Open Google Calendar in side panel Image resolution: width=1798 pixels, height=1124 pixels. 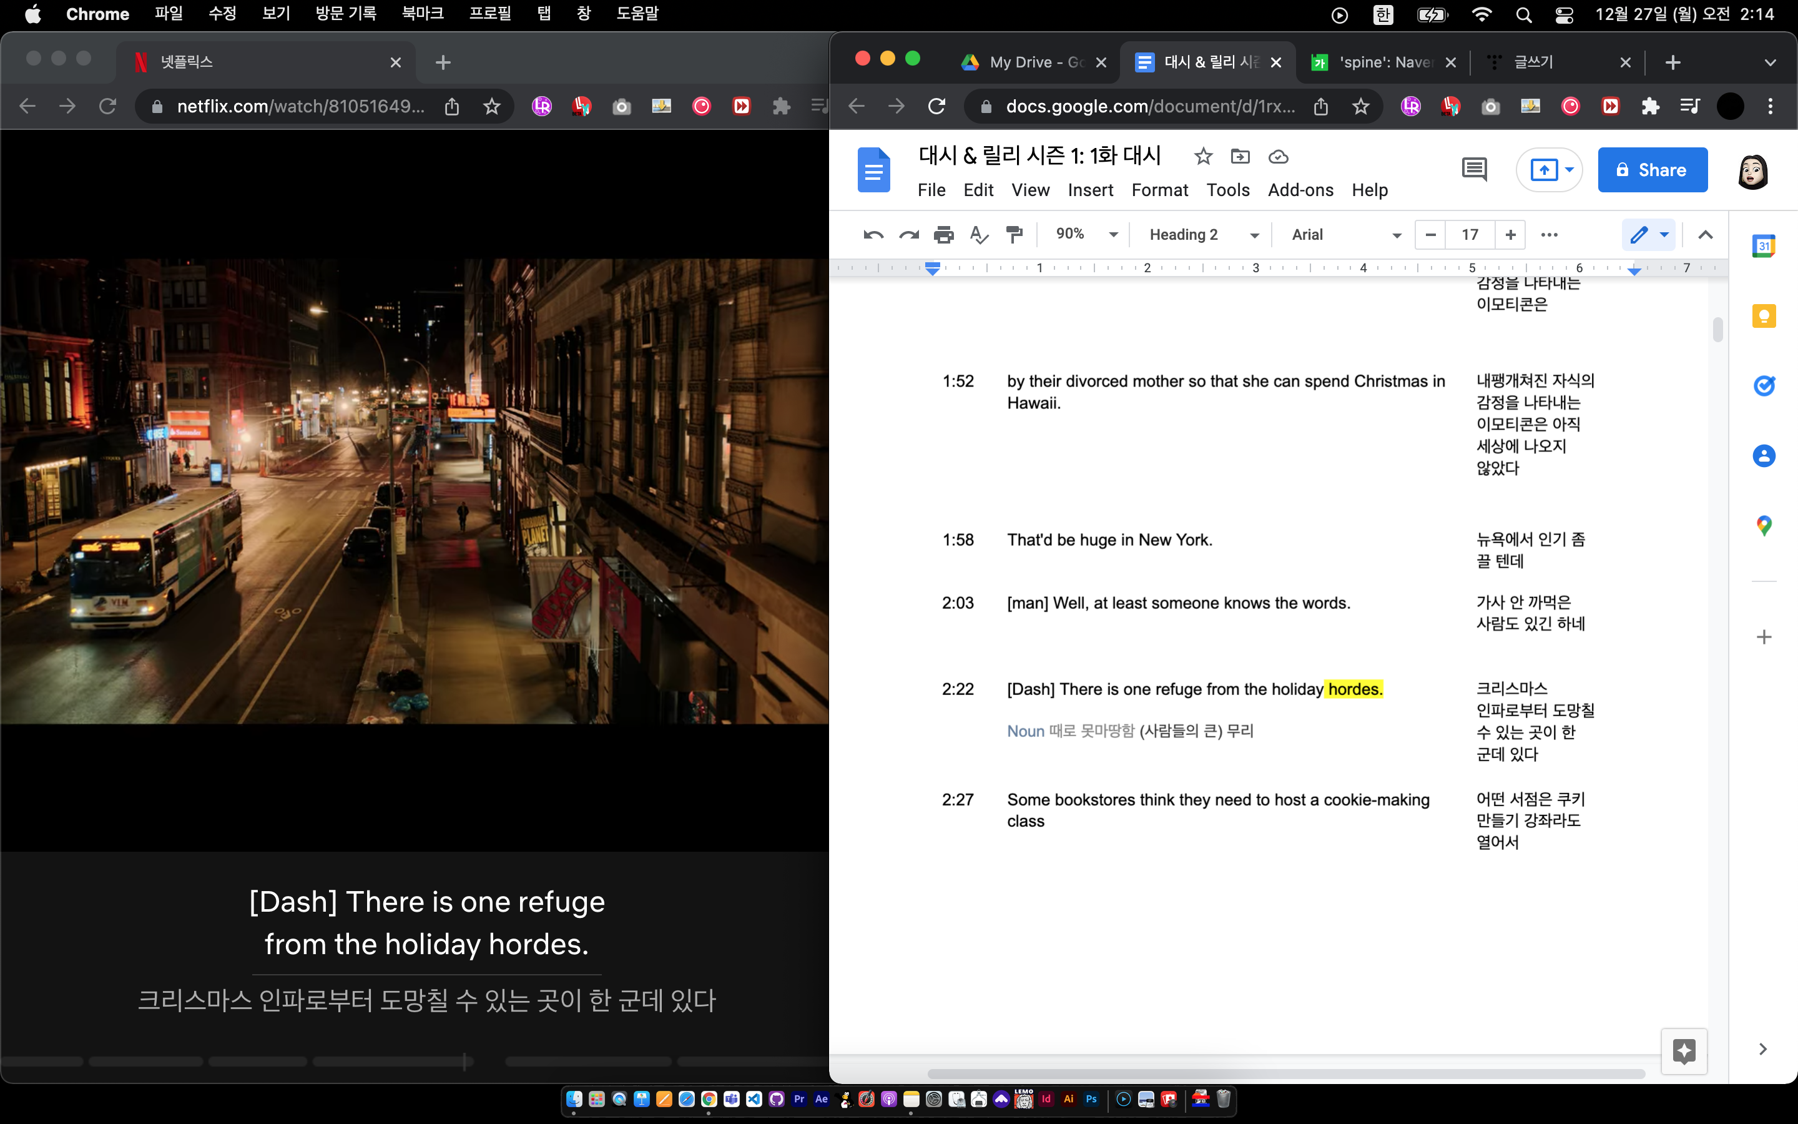click(x=1764, y=245)
